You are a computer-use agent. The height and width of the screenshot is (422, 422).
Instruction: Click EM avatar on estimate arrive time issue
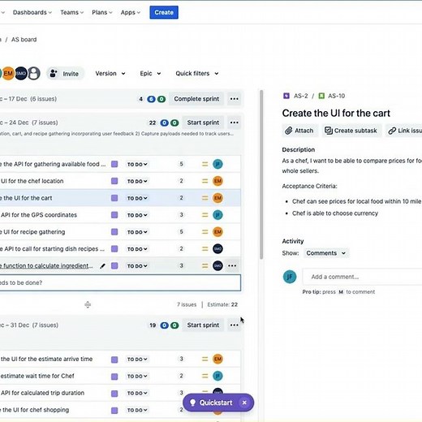pos(217,359)
